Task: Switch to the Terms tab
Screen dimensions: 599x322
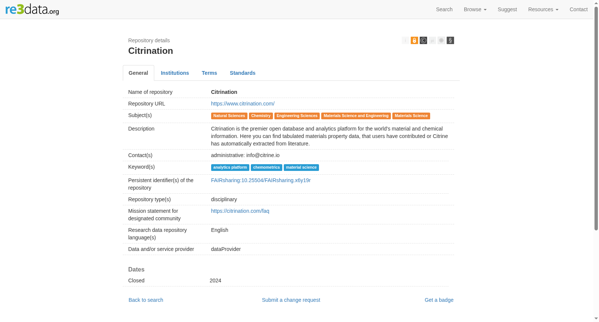Action: click(x=209, y=73)
